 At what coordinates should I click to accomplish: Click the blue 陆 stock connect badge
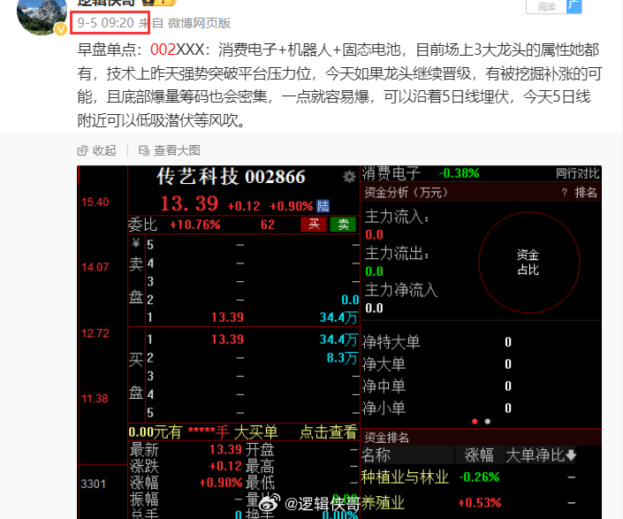tap(323, 206)
